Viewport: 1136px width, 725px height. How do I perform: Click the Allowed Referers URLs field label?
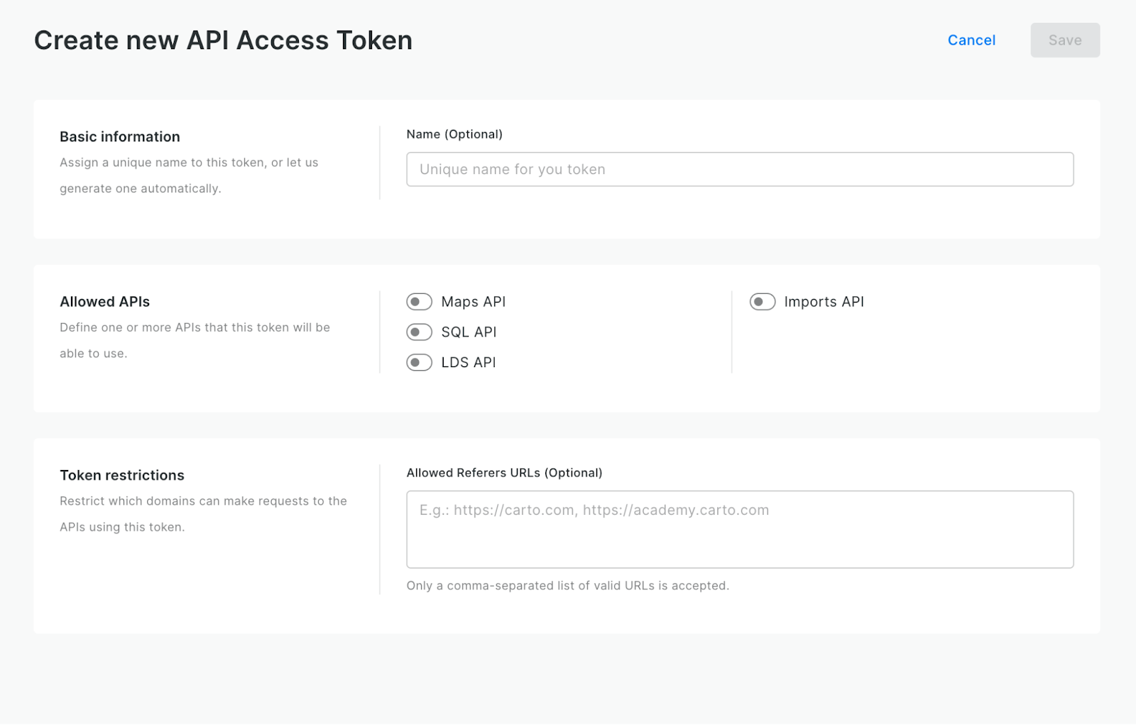[x=504, y=472]
